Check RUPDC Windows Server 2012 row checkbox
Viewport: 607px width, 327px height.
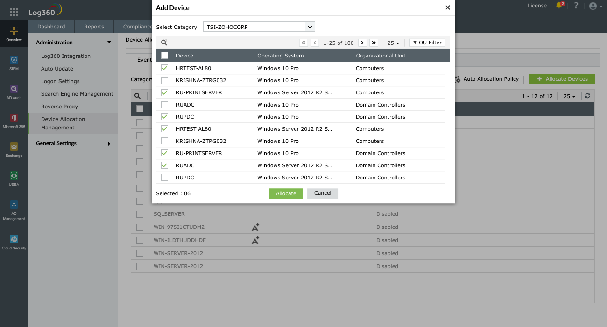[x=164, y=178]
